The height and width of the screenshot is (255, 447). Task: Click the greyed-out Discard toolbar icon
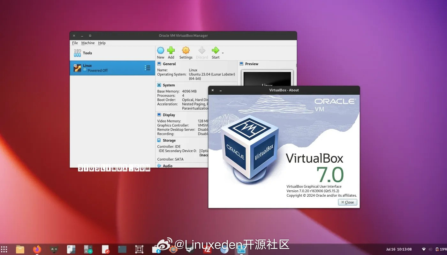click(x=202, y=50)
